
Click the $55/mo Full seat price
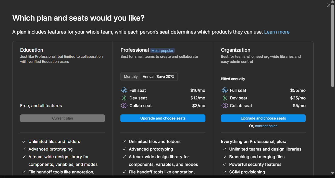click(298, 90)
